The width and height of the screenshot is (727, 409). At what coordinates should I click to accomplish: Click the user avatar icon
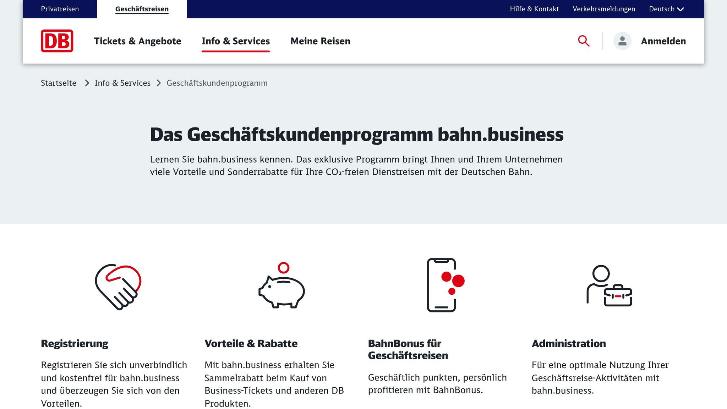pyautogui.click(x=622, y=41)
